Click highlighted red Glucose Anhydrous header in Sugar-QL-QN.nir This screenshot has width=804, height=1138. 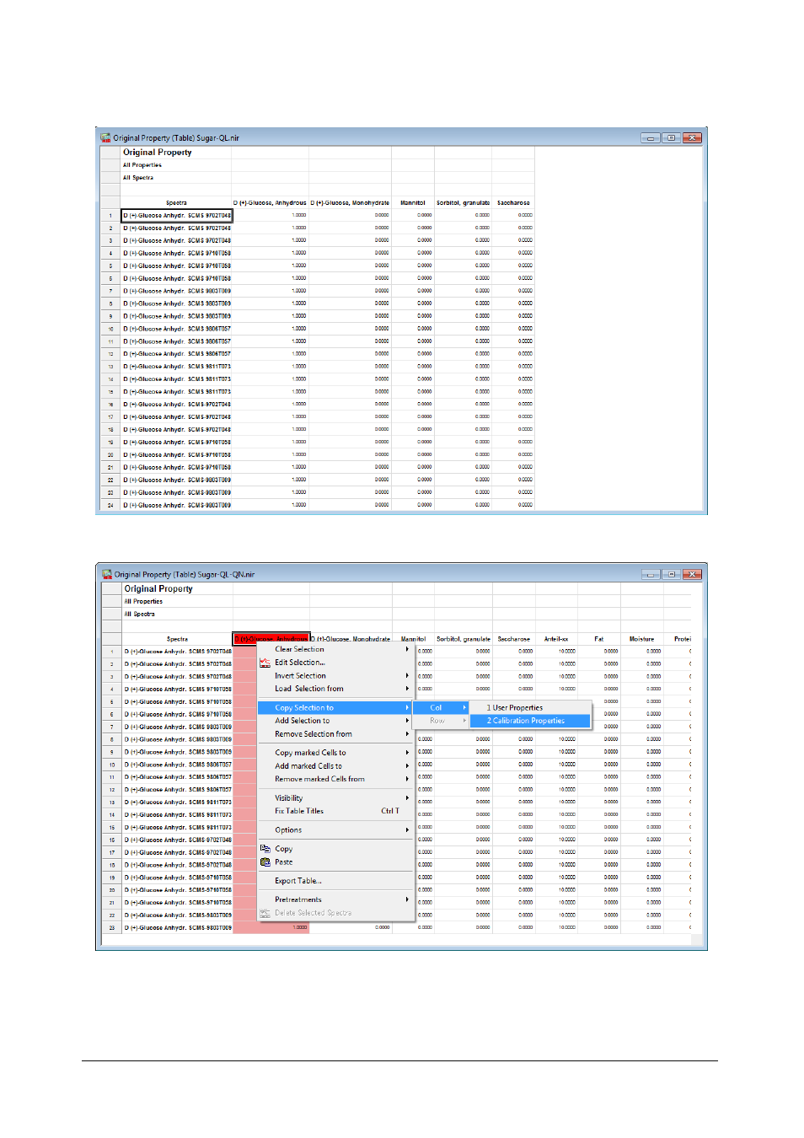click(x=271, y=639)
